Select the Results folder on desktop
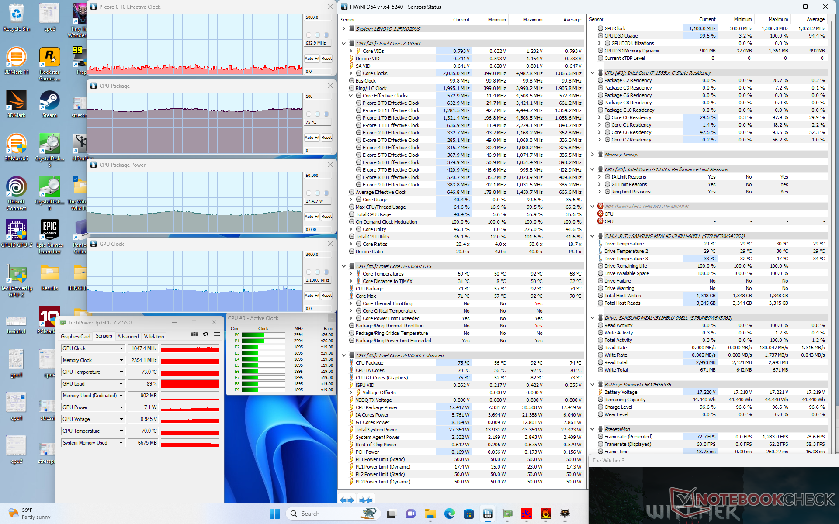 tap(49, 277)
